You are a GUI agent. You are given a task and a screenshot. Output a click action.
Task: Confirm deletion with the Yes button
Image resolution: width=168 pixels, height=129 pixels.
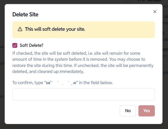point(147,111)
